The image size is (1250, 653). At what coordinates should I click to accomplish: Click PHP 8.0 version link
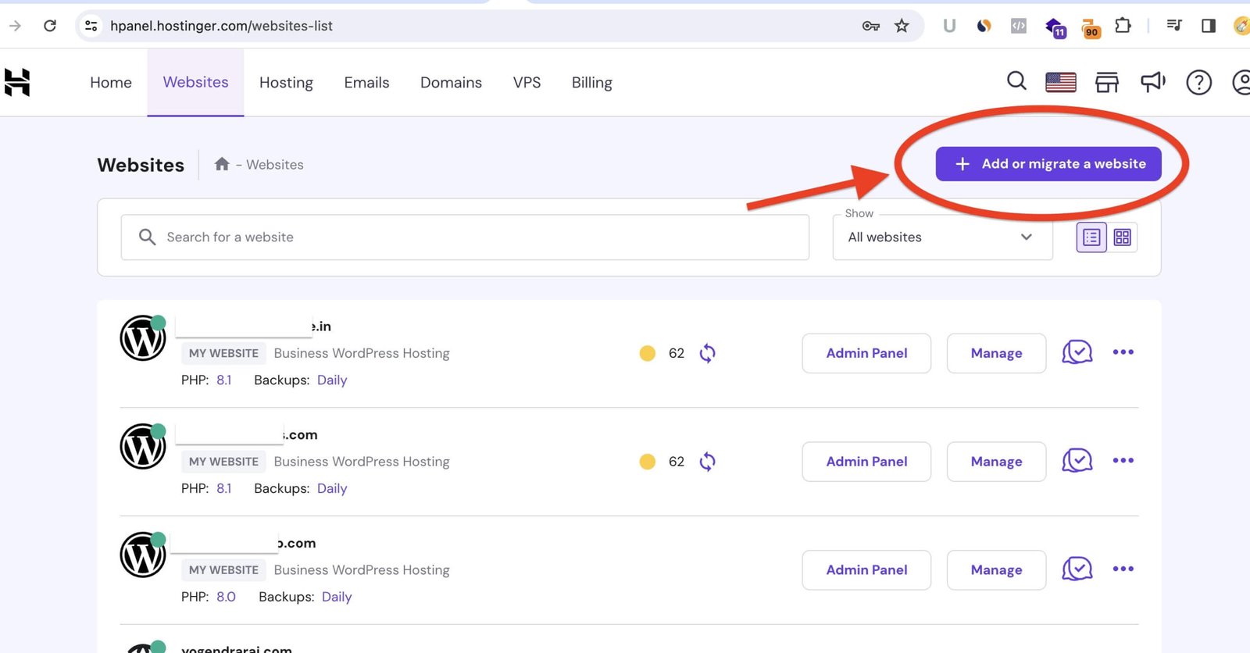pos(226,597)
